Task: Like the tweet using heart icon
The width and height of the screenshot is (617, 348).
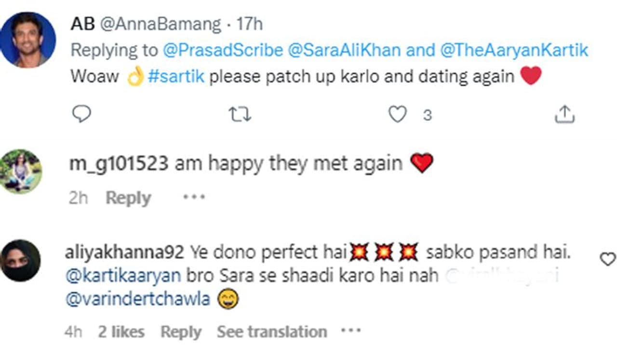Action: tap(398, 114)
